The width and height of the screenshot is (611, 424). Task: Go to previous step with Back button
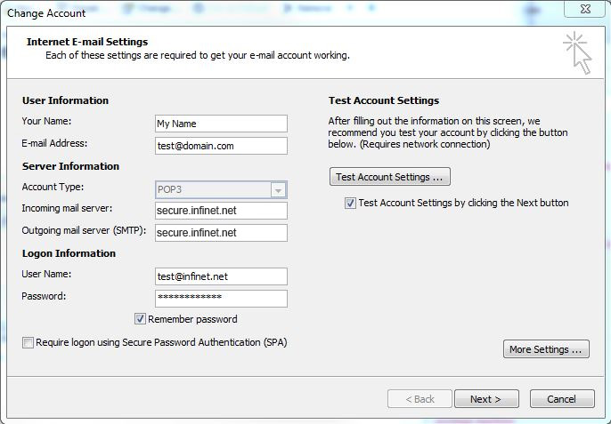click(x=420, y=399)
